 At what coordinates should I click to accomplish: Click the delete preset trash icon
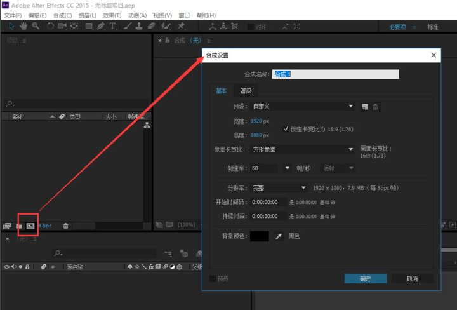tap(375, 107)
